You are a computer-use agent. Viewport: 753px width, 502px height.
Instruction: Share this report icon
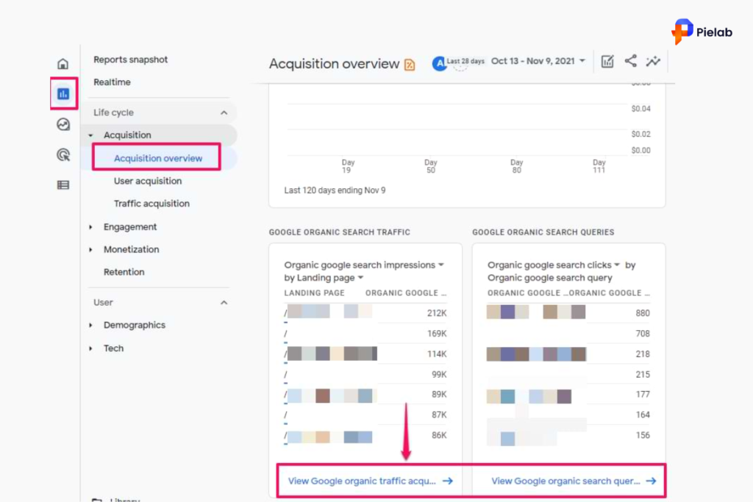[x=630, y=61]
